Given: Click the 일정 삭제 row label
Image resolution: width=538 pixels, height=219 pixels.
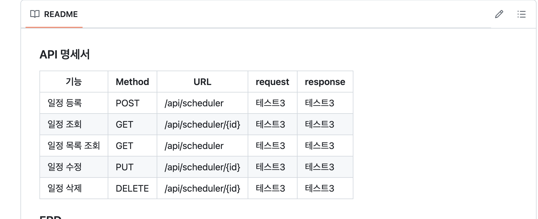Looking at the screenshot, I should (65, 188).
